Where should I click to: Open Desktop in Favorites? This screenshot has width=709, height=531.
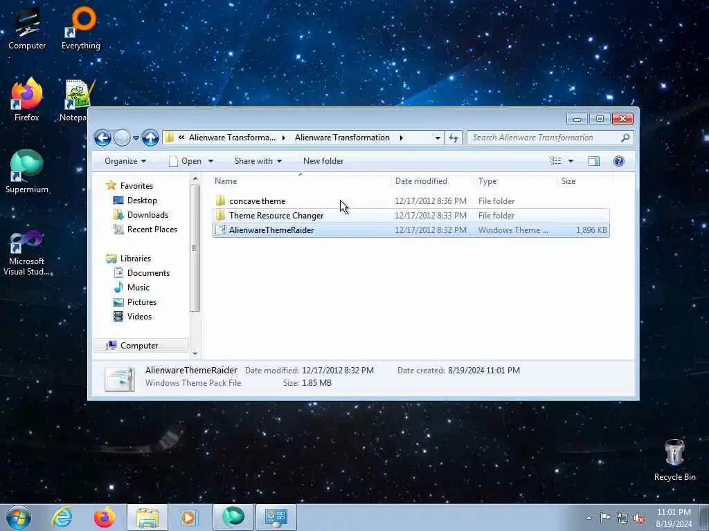(x=142, y=201)
